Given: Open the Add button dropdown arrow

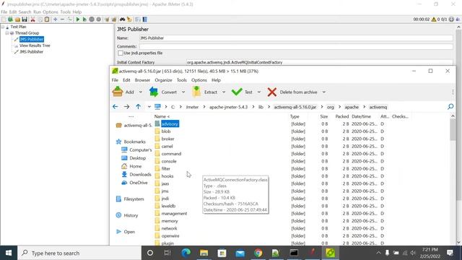Looking at the screenshot, I should 141,92.
